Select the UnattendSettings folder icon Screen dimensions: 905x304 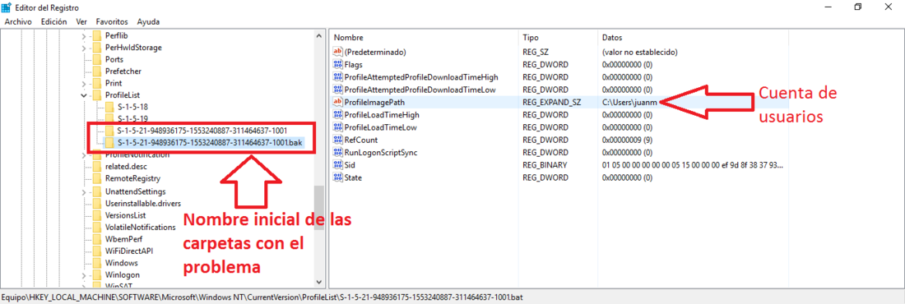point(97,191)
